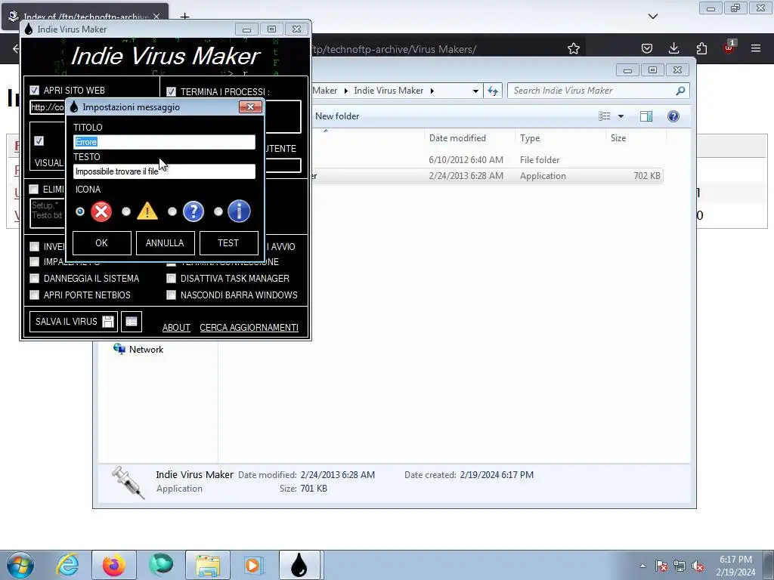774x580 pixels.
Task: Close the Impostazioni messaggio dialog
Action: coord(250,107)
